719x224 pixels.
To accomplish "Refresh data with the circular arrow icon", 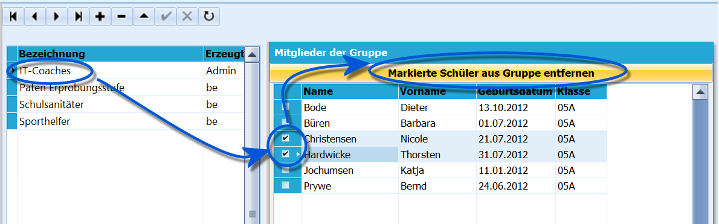I will click(209, 16).
